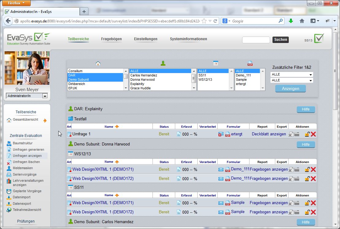Toggle the padlock for Web Design/XHTML 1 (DEMO172)
Viewport: 340px width, 229px height.
point(308,178)
